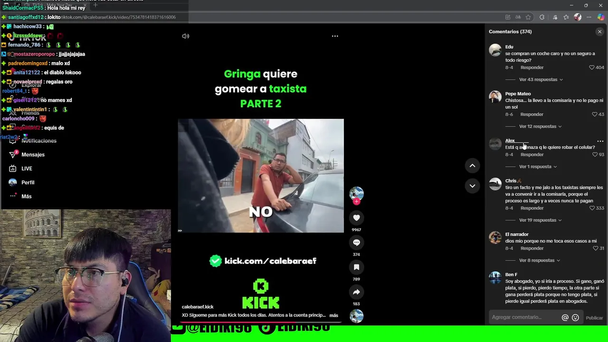Click browser address bar TikTok URL

click(x=118, y=17)
